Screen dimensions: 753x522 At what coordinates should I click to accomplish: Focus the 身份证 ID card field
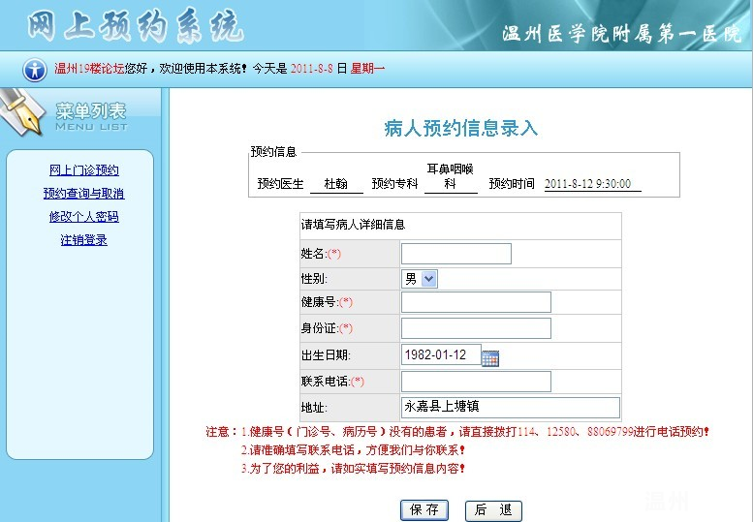click(x=476, y=328)
